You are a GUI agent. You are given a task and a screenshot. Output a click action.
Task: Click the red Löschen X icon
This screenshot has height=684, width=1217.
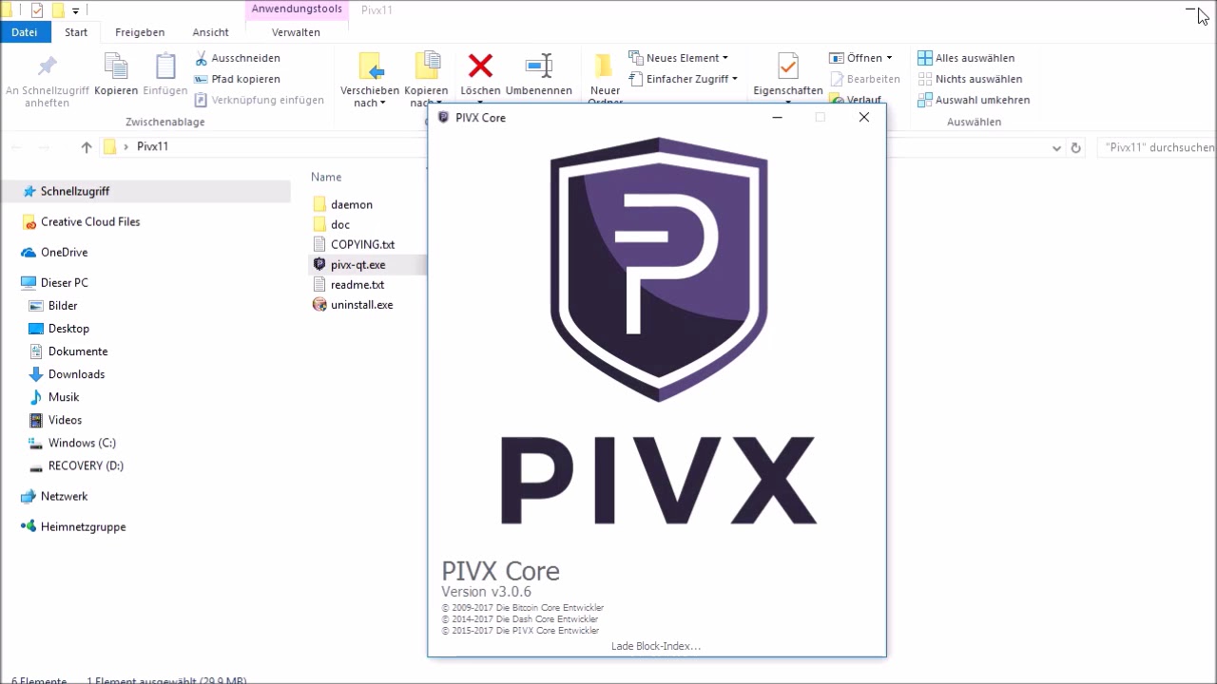481,66
